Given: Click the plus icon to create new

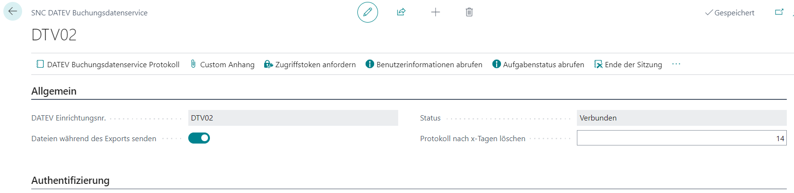Looking at the screenshot, I should point(435,12).
